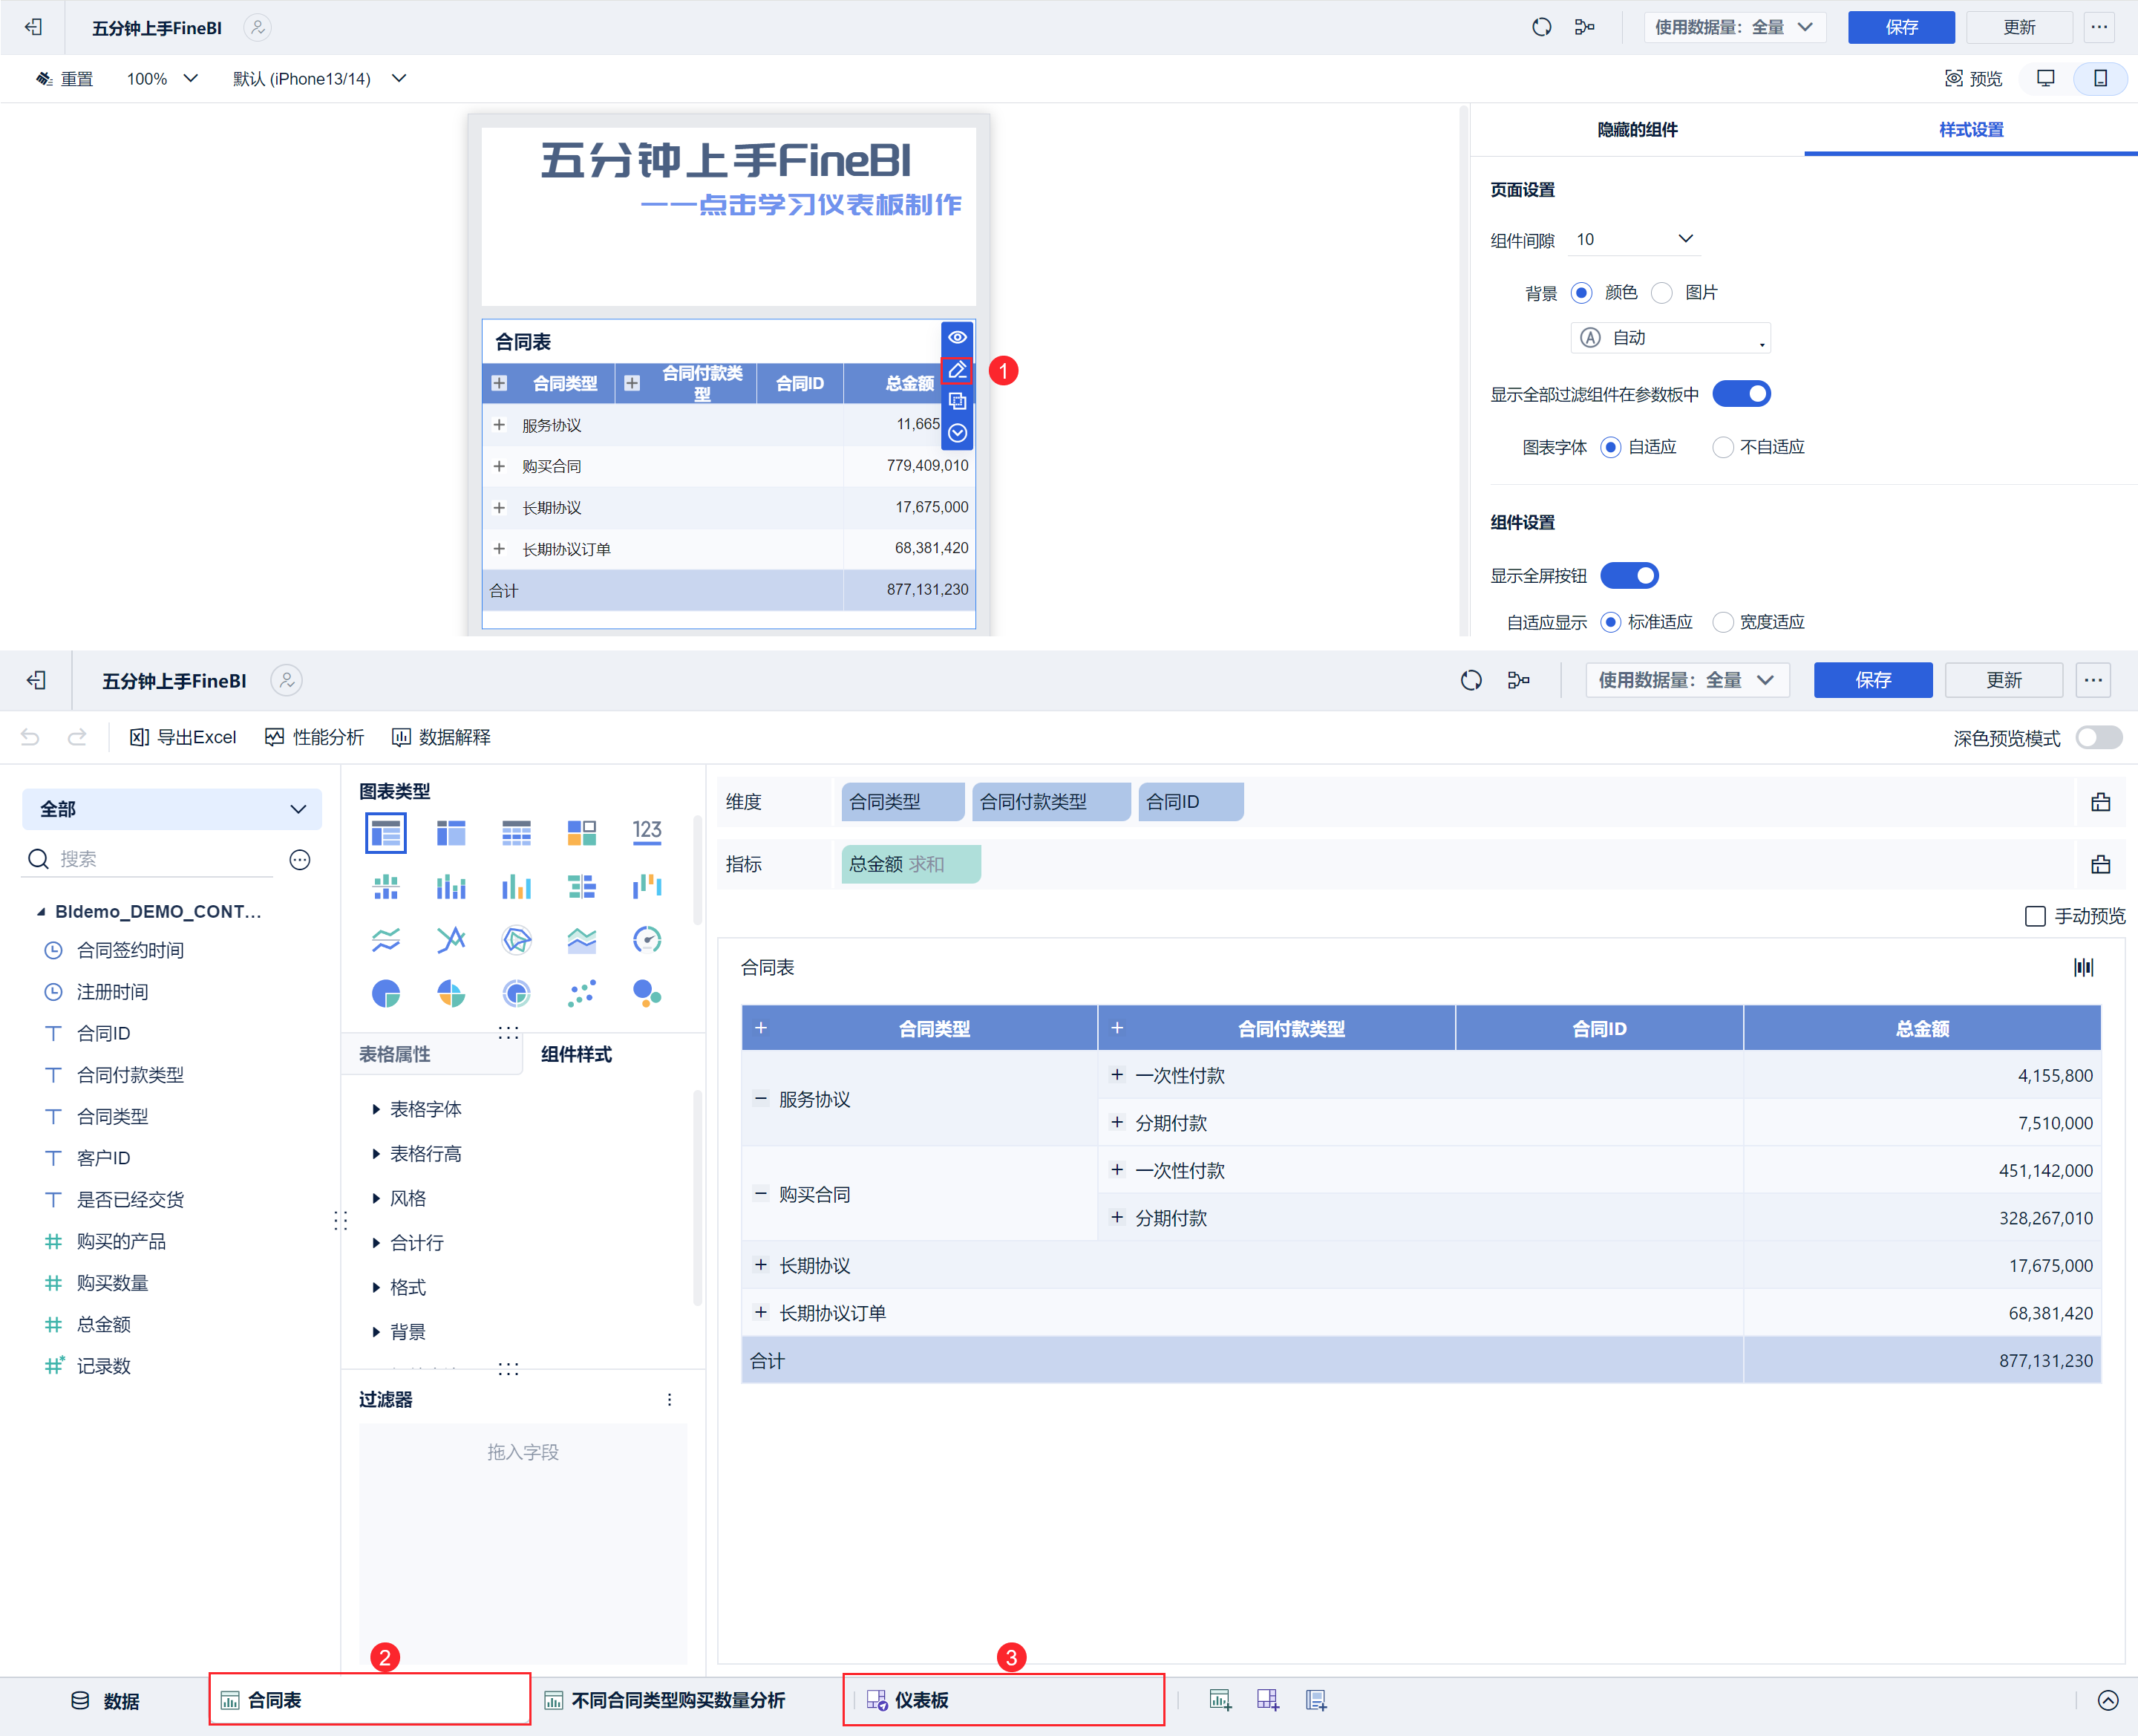Click the eye visibility icon on 合同表 component

[x=957, y=337]
